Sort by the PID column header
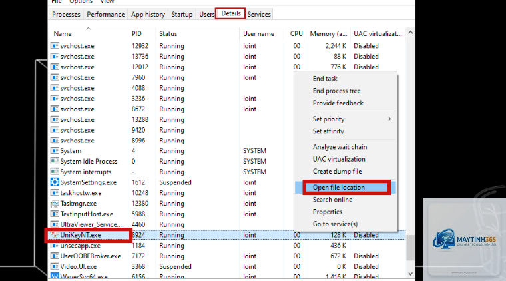This screenshot has height=281, width=506. tap(136, 33)
